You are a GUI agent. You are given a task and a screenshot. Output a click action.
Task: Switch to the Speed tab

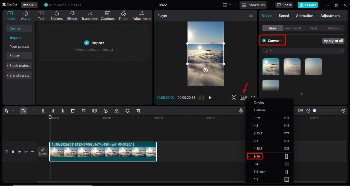(x=284, y=16)
